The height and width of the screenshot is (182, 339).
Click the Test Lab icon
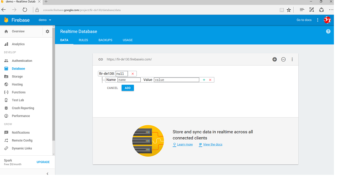point(6,100)
